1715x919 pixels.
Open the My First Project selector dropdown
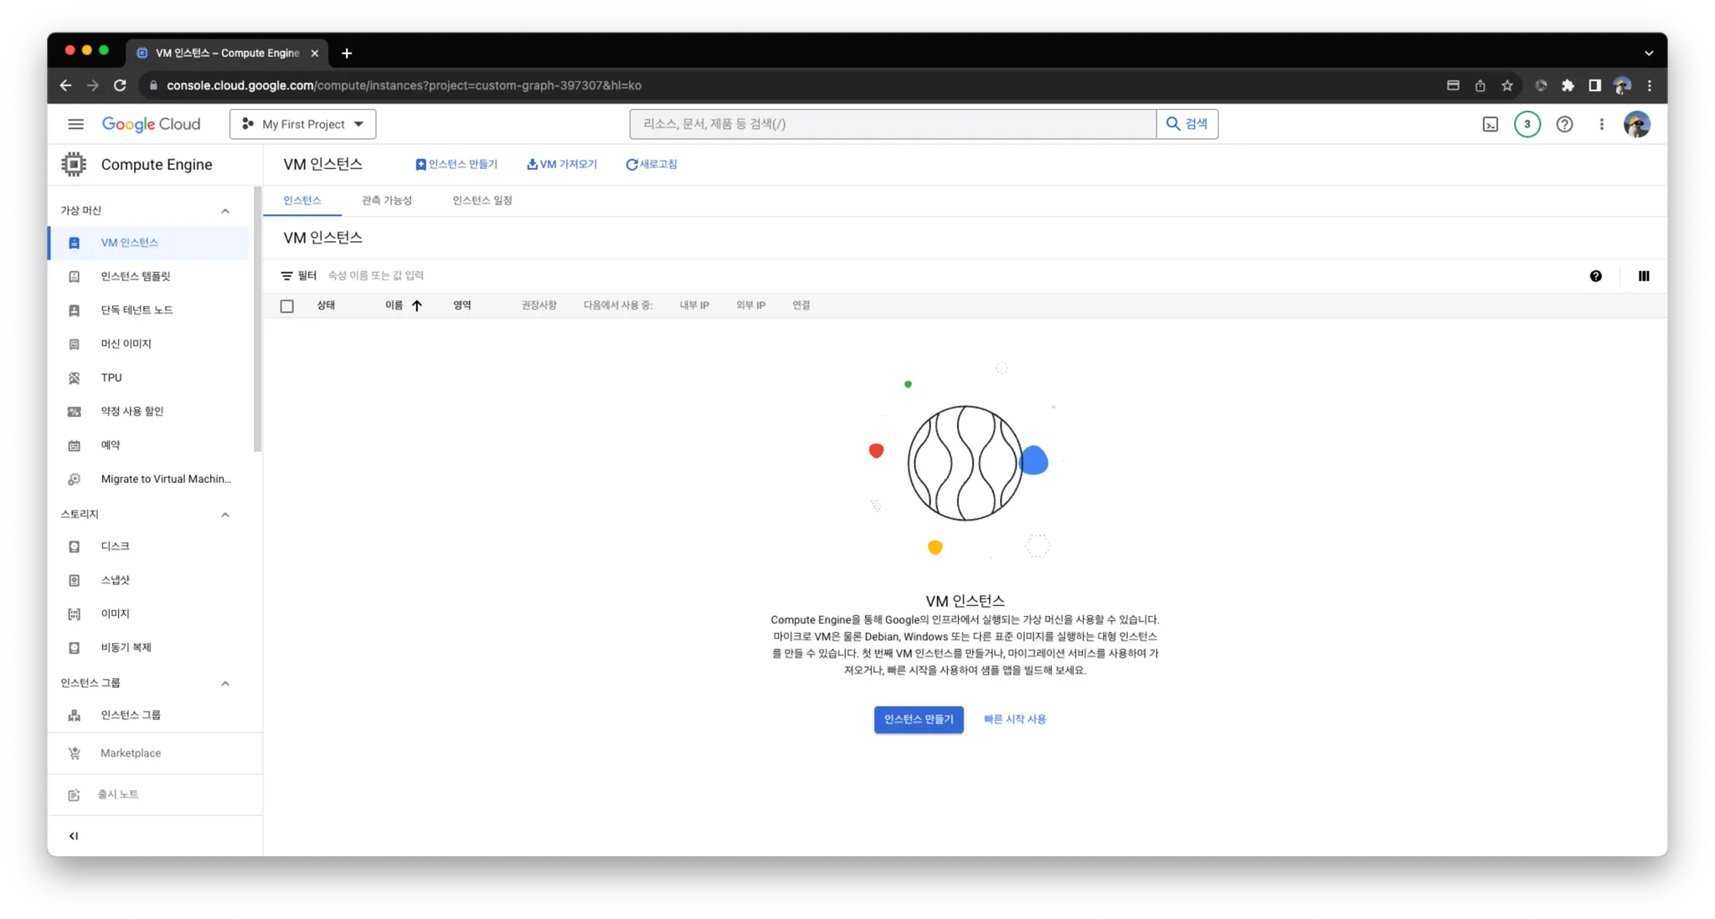tap(302, 124)
